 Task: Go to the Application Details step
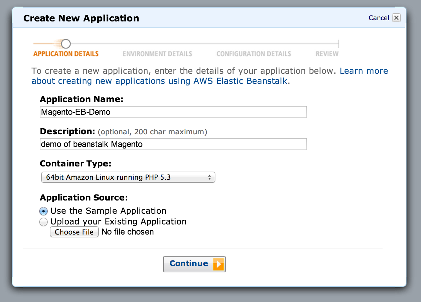(x=66, y=54)
